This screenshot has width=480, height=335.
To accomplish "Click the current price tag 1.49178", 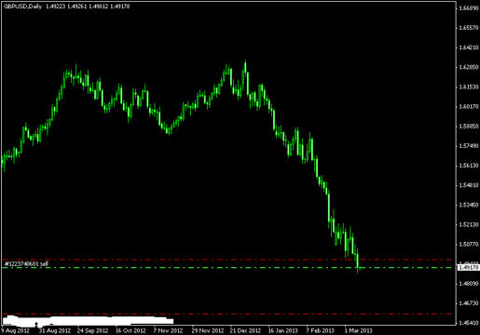I will point(468,267).
